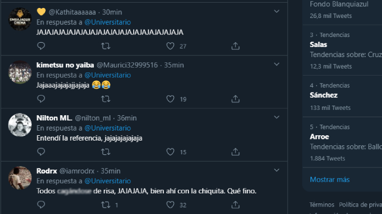Open Nilton ML.'s profile picture
382x214 pixels.
coord(20,125)
